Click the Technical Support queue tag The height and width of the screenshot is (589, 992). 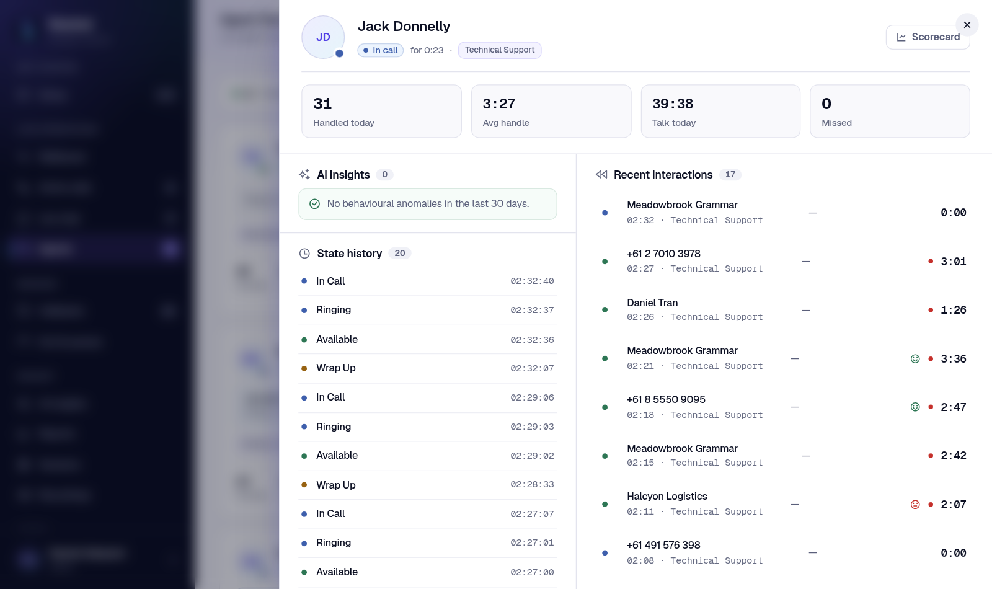[499, 50]
